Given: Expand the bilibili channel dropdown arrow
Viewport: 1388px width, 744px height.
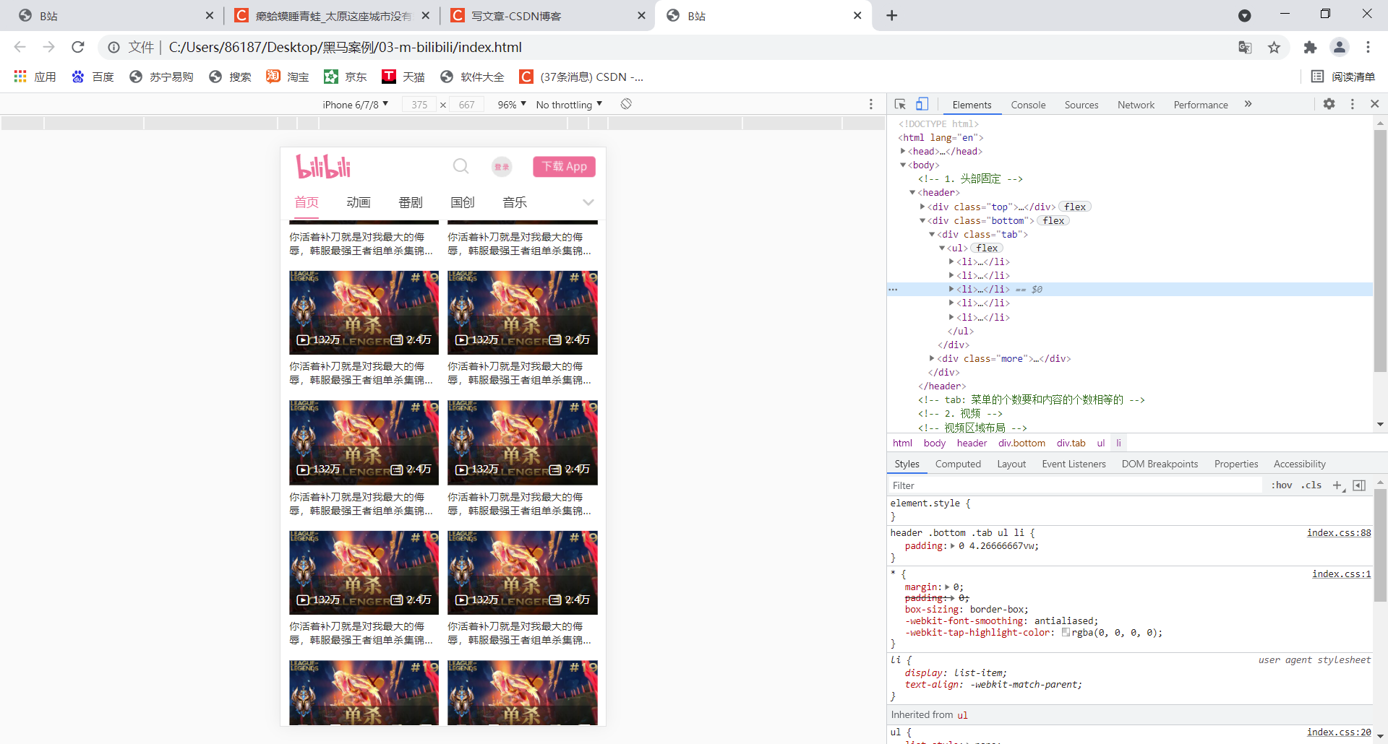Looking at the screenshot, I should coord(588,202).
